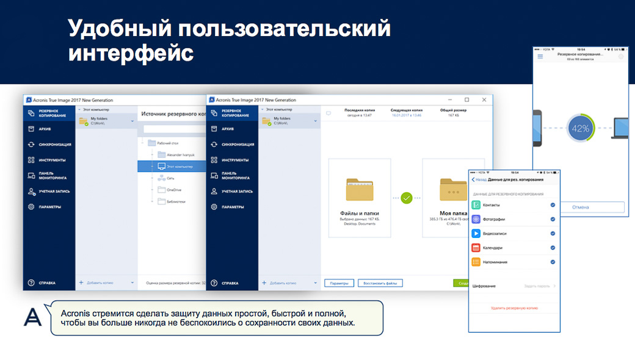Open the Файлы и папки source card
This screenshot has width=635, height=357.
(360, 198)
